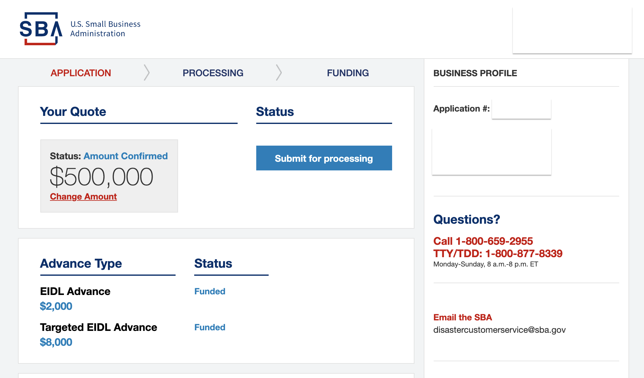
Task: Click the chevron arrow after APPLICATION
Action: click(x=147, y=73)
